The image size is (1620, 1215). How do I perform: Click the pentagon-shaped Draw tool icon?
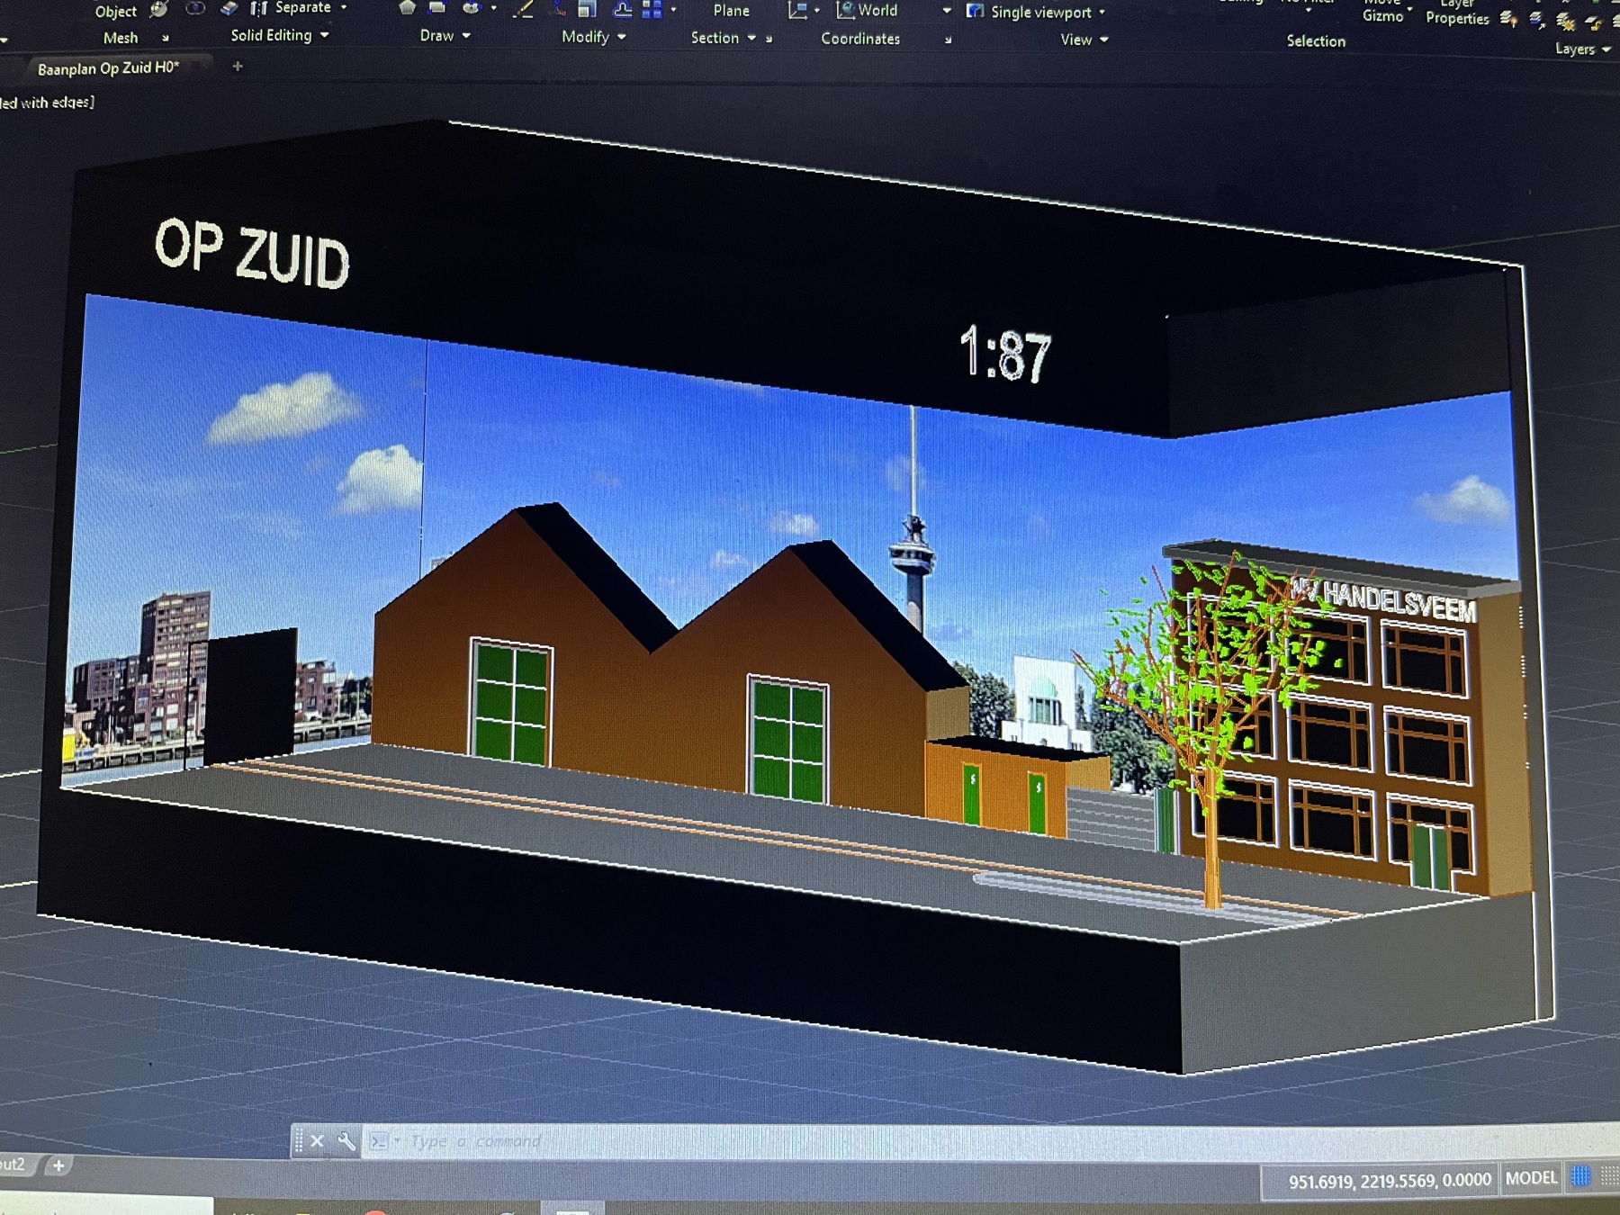(x=407, y=8)
